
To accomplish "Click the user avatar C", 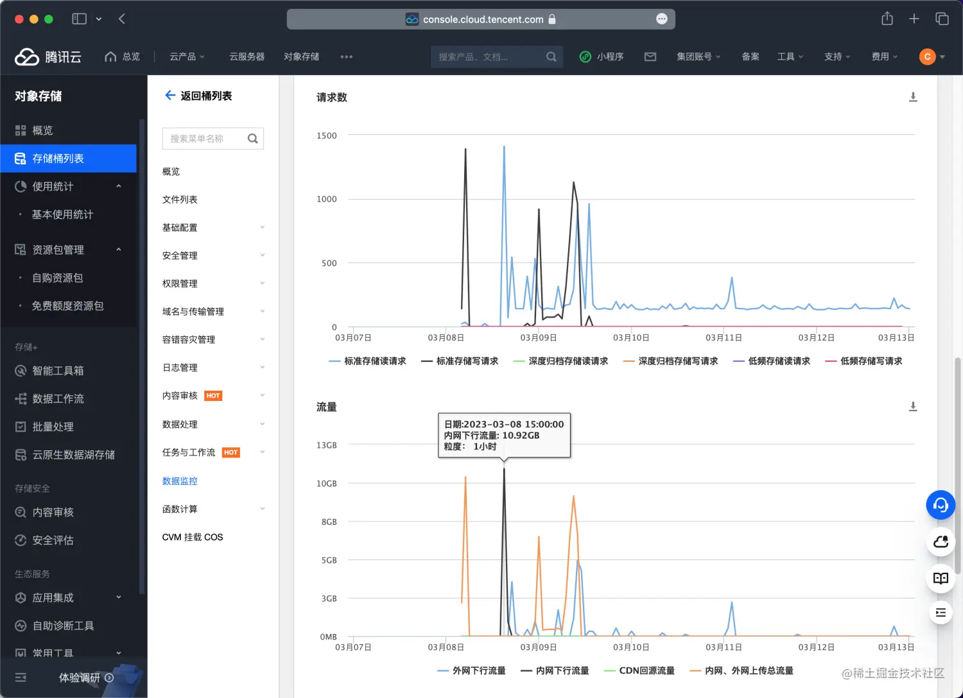I will point(927,56).
